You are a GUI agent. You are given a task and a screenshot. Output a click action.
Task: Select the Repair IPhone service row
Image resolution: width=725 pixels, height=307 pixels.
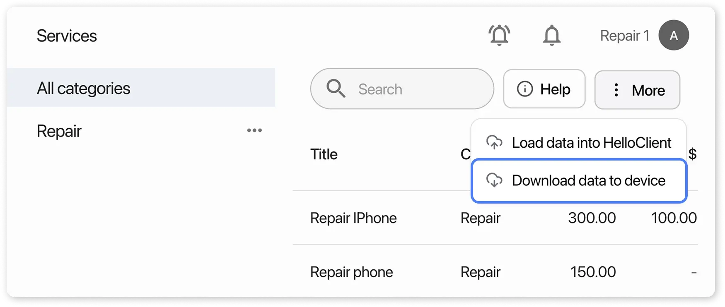coord(353,218)
